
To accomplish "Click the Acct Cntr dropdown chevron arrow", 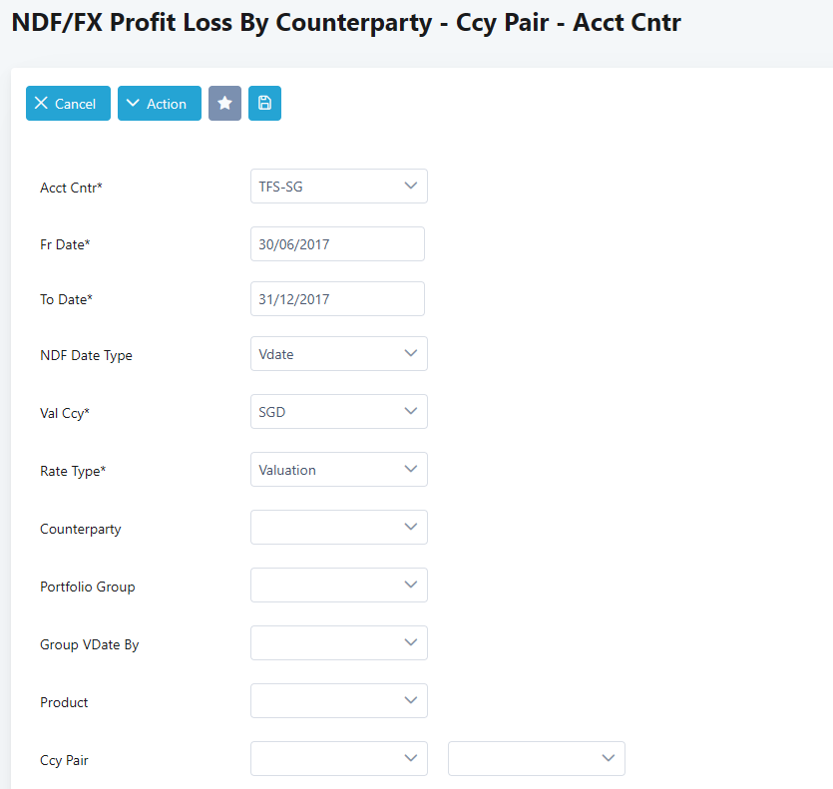I will [410, 186].
